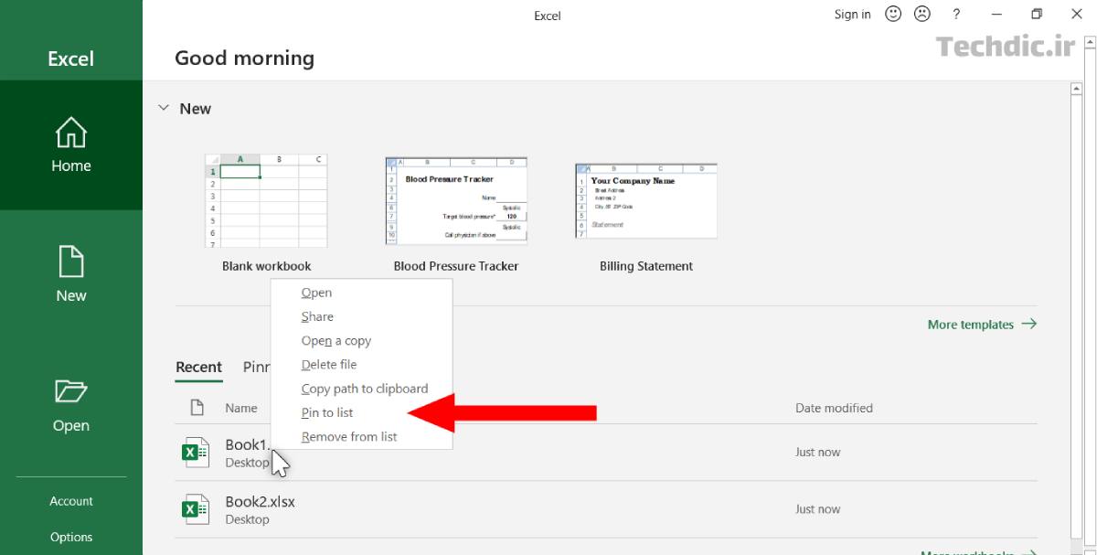Click the Blank workbook label

pos(266,266)
